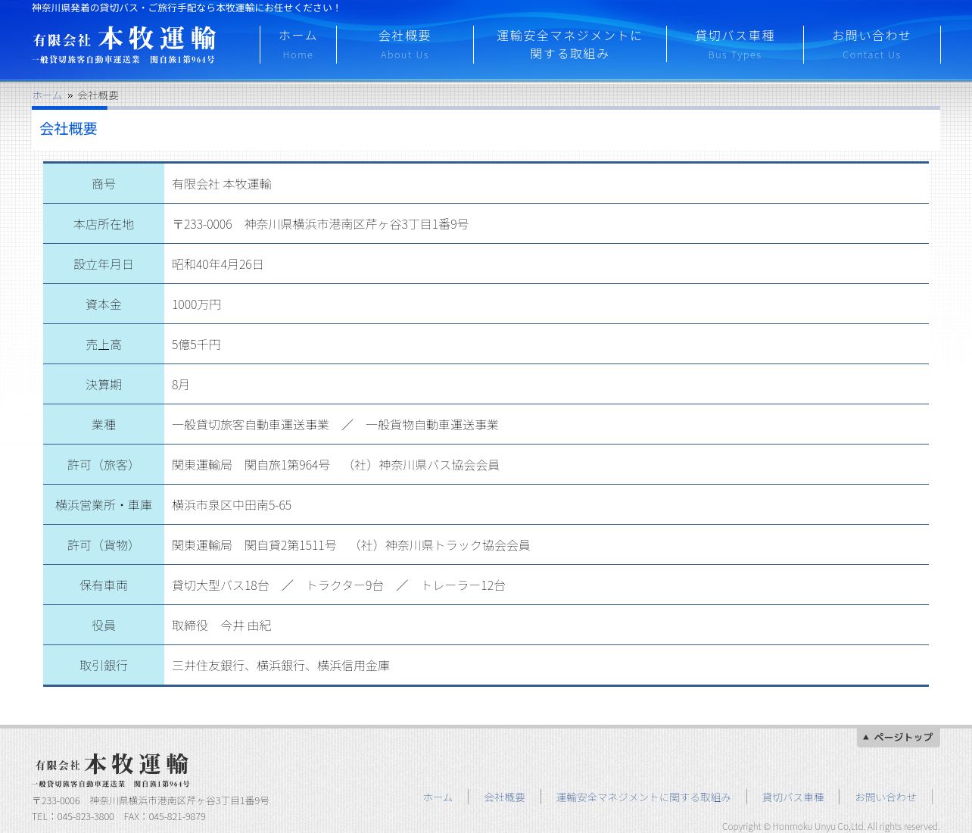Click the 会社概要 page heading
Screen dimensions: 972x833
(x=68, y=129)
